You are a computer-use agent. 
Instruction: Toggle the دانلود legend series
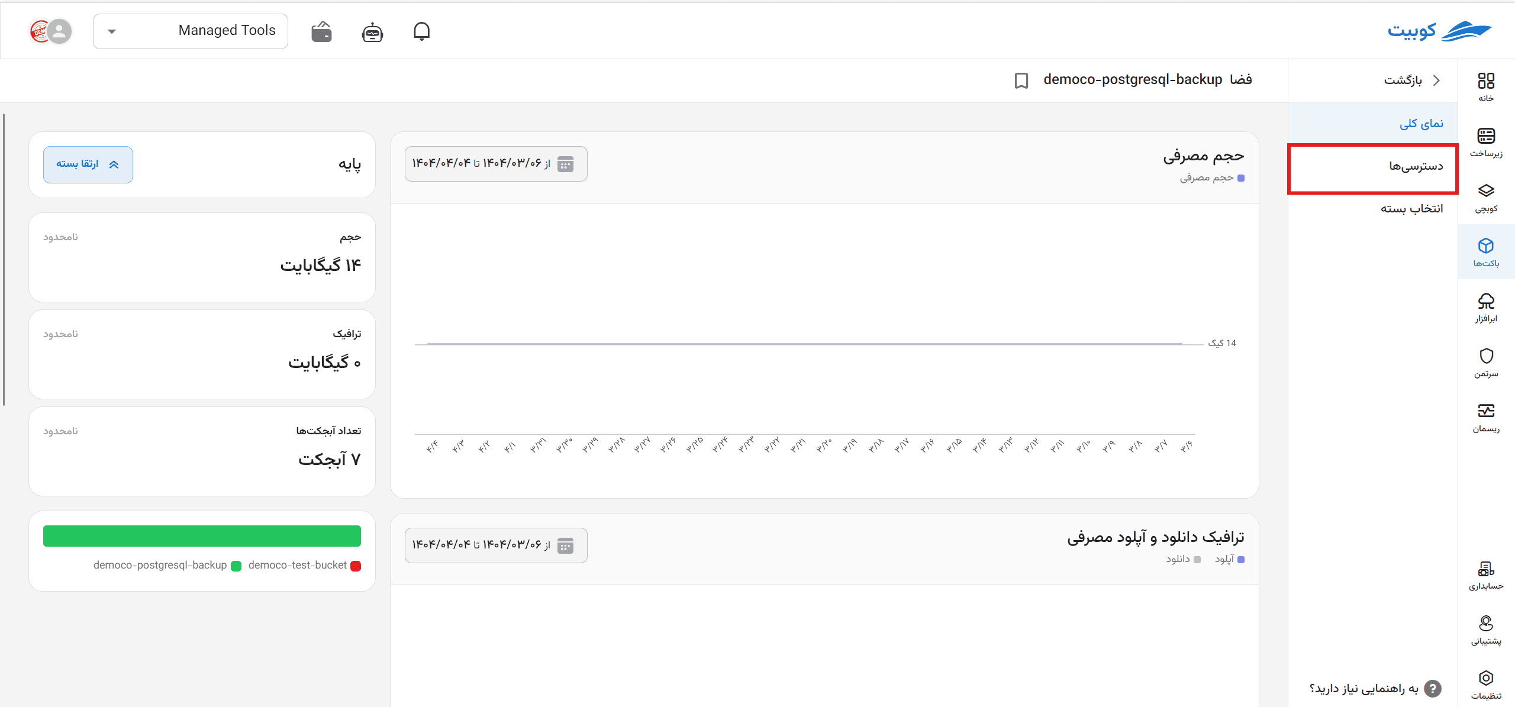pyautogui.click(x=1183, y=559)
